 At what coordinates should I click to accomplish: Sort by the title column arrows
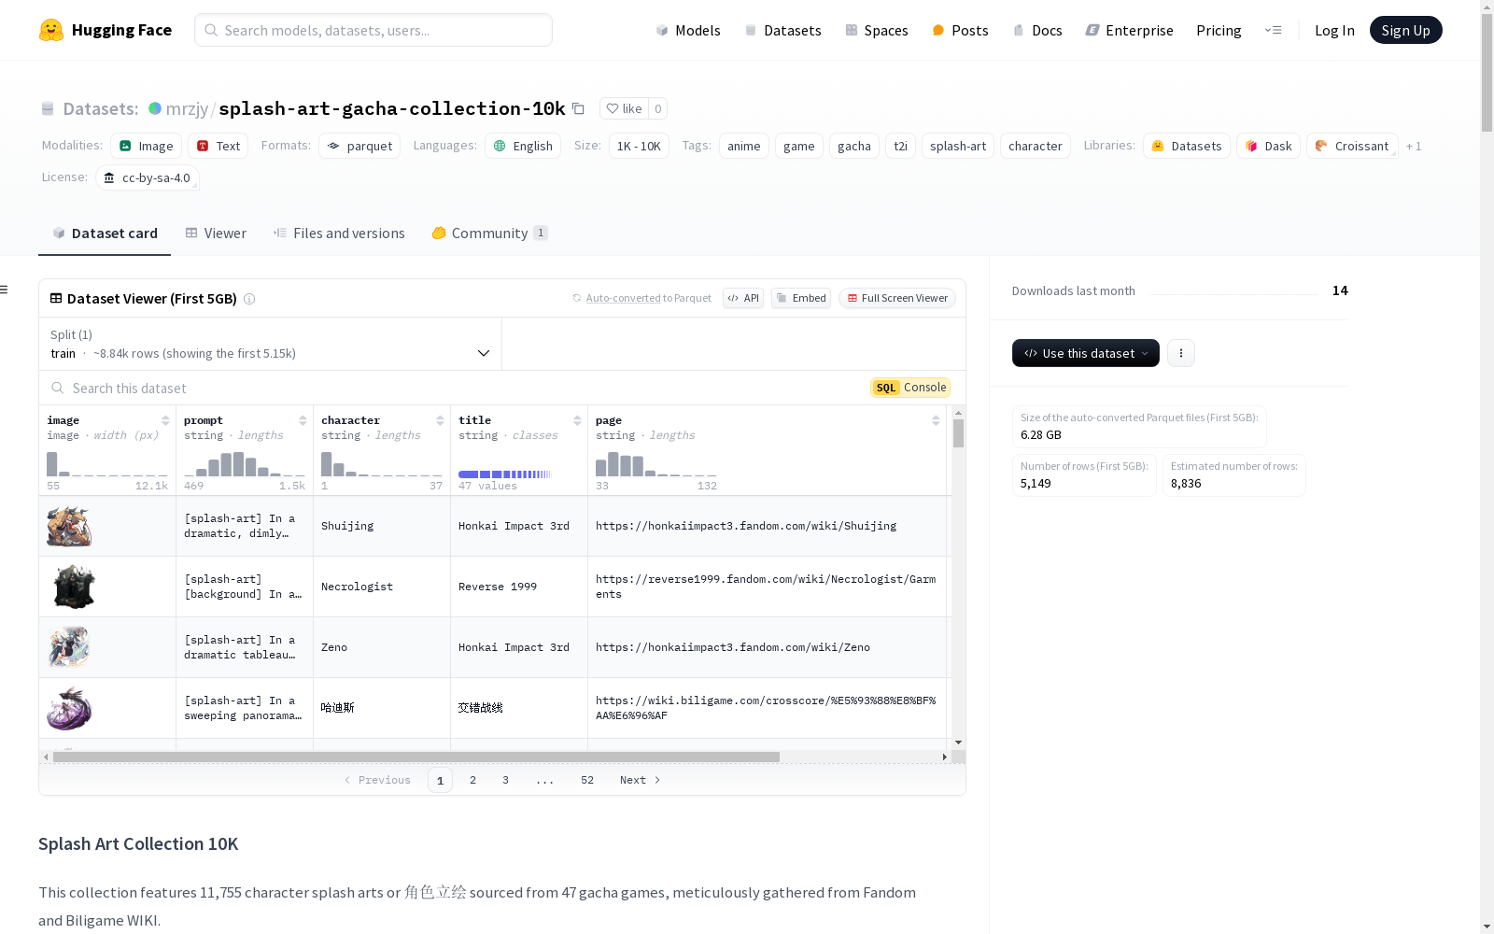[x=577, y=420]
